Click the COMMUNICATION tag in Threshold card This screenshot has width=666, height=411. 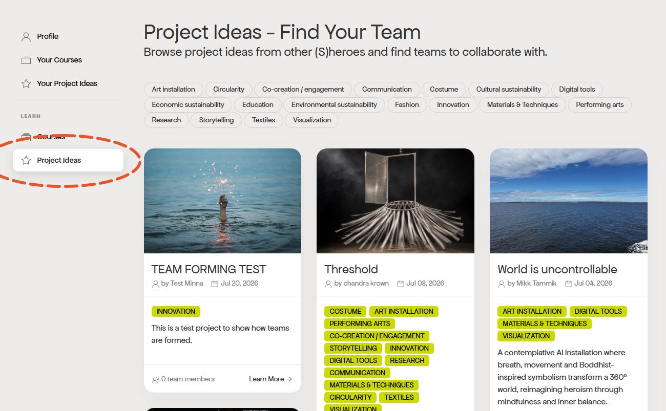(358, 373)
